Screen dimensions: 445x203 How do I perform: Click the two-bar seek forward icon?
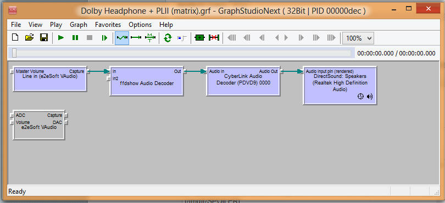pos(302,38)
